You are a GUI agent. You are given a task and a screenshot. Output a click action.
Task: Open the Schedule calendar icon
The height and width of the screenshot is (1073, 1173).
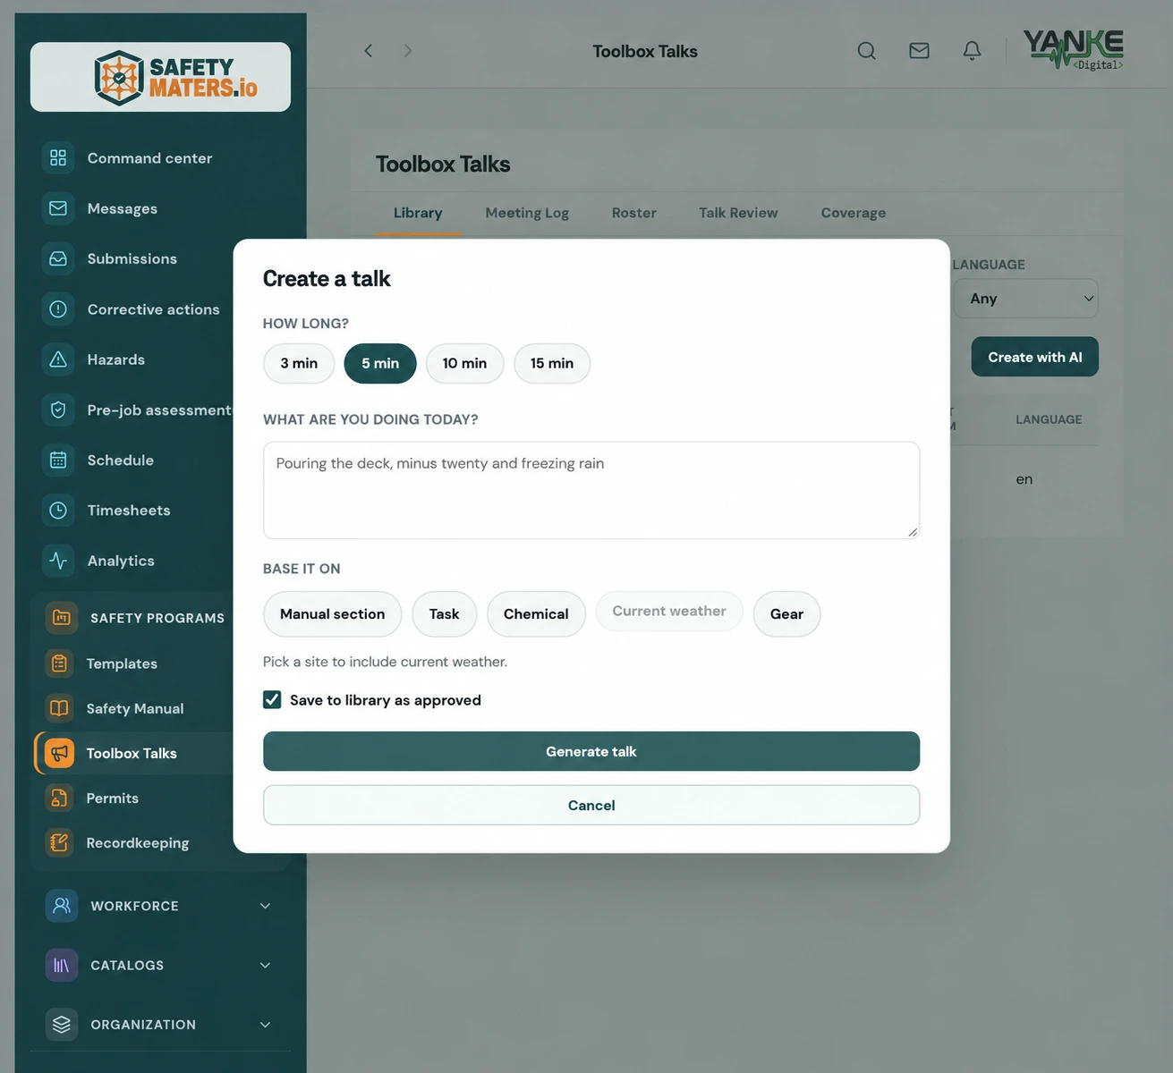[x=58, y=460]
